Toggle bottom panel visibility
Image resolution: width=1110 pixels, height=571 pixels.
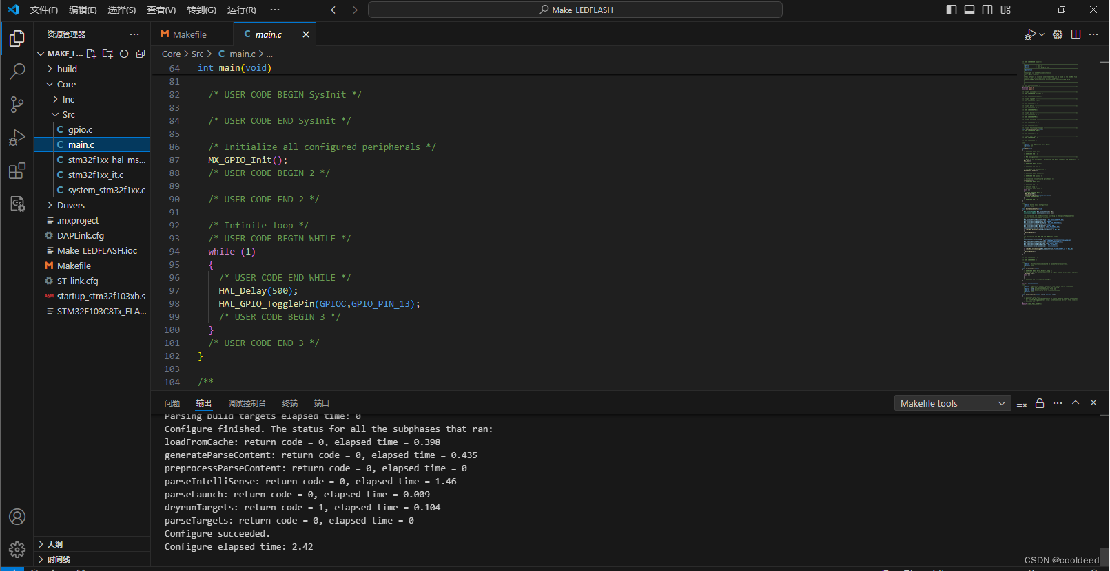pos(969,10)
